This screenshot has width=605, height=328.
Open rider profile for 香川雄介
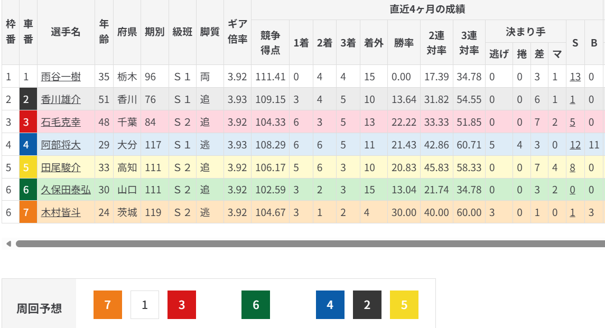click(x=61, y=100)
